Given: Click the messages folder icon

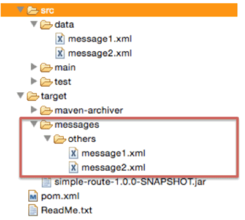Looking at the screenshot, I should 46,125.
